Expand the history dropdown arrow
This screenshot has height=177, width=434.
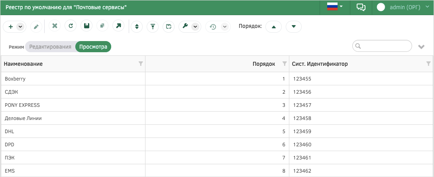[225, 27]
